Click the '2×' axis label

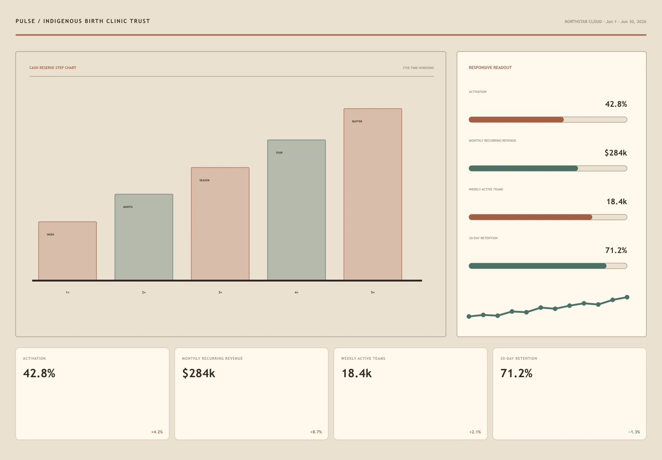(x=144, y=293)
